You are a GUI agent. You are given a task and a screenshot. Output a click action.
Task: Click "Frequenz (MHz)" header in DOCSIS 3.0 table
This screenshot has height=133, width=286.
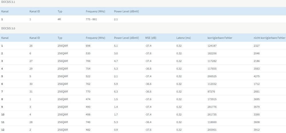[95, 38]
